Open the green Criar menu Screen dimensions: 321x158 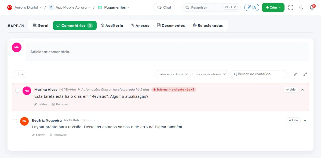(x=273, y=7)
